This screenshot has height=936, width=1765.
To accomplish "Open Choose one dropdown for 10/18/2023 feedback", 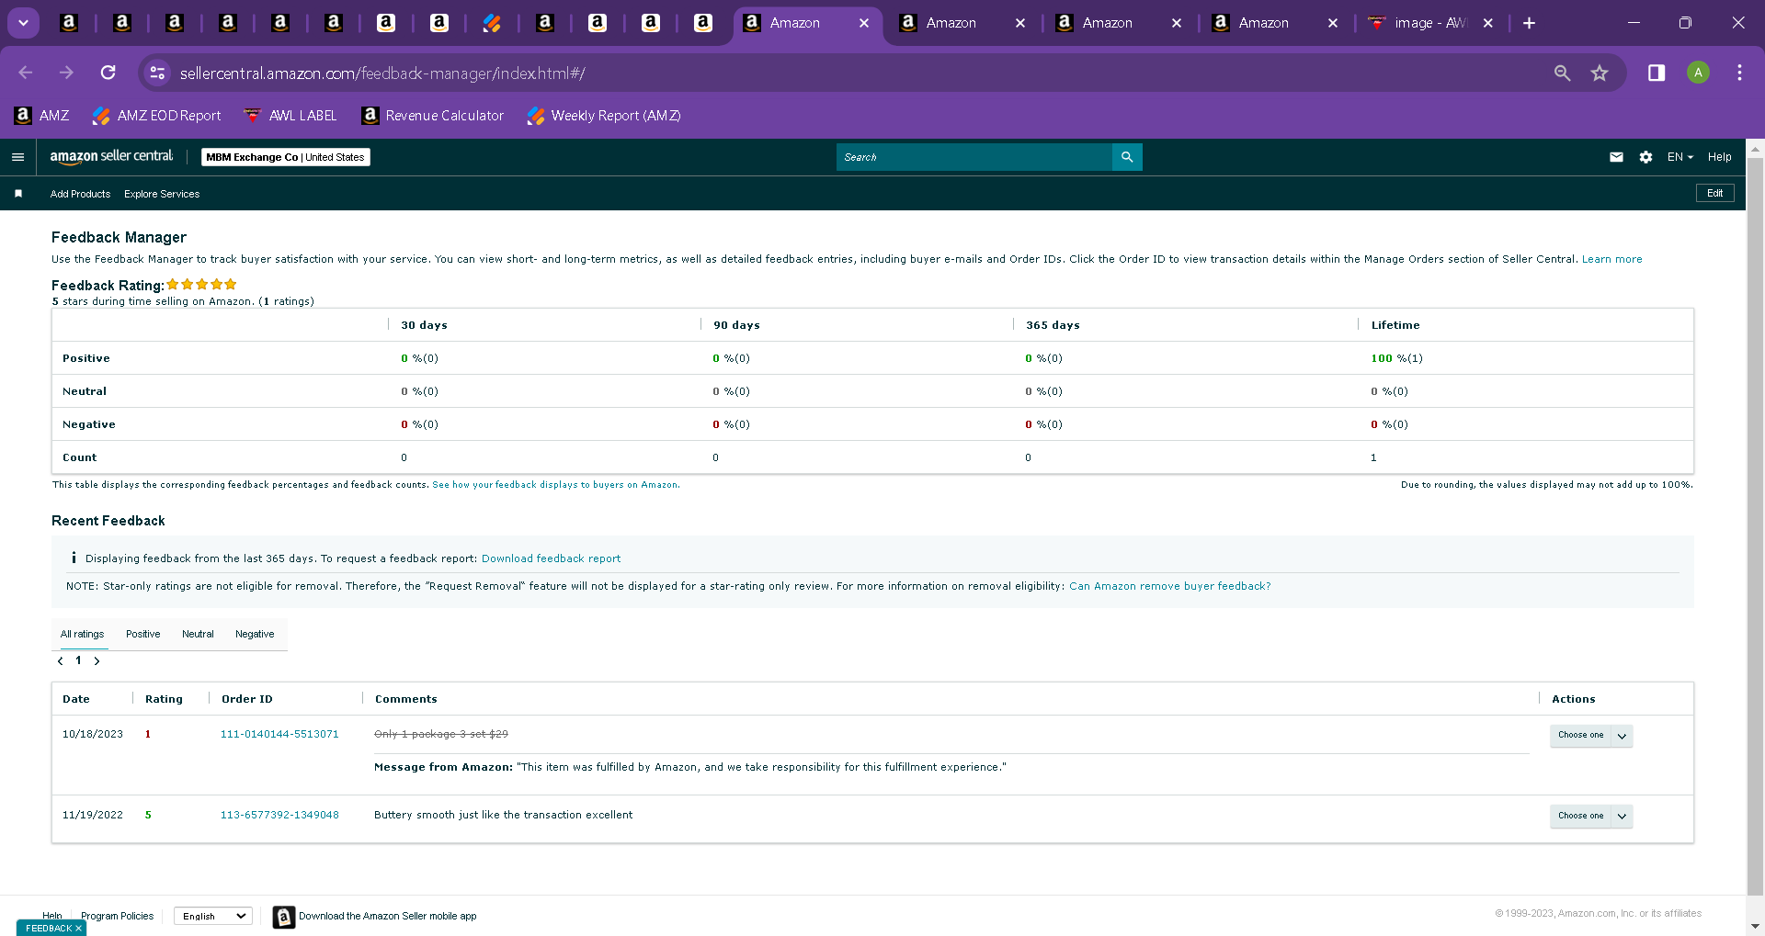I will click(x=1591, y=736).
